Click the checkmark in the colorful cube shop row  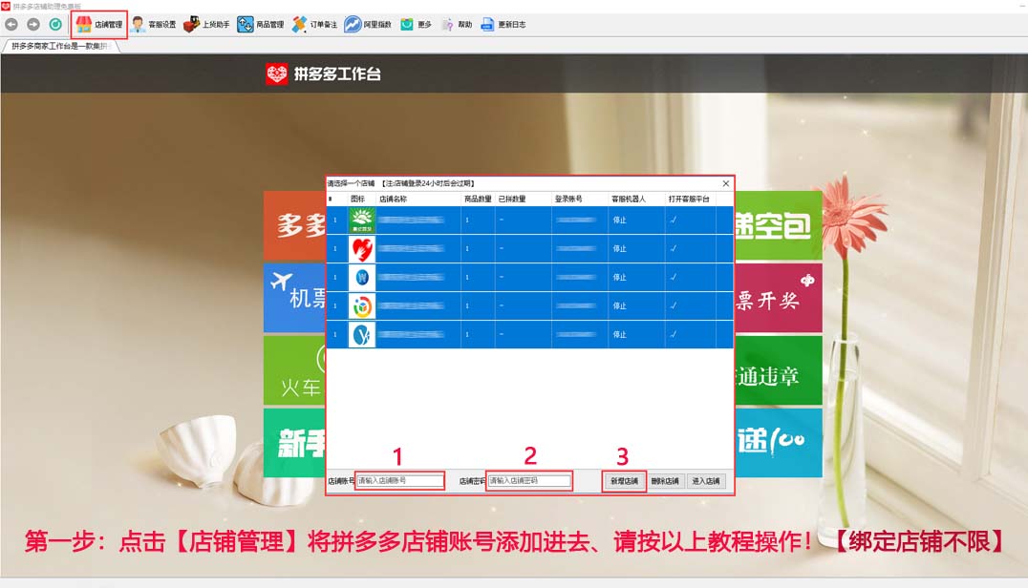pyautogui.click(x=674, y=305)
